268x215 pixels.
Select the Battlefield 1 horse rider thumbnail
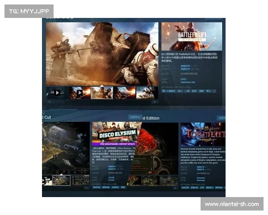(x=147, y=93)
